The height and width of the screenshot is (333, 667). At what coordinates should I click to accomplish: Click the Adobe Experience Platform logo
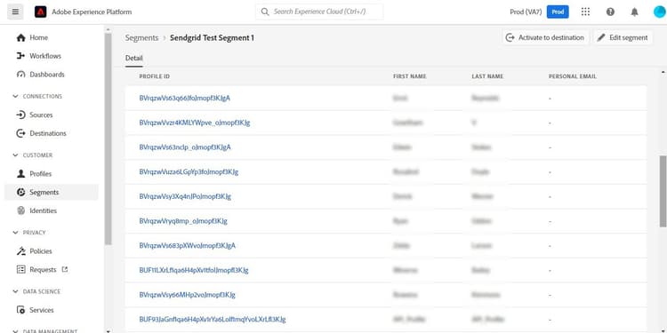click(40, 12)
